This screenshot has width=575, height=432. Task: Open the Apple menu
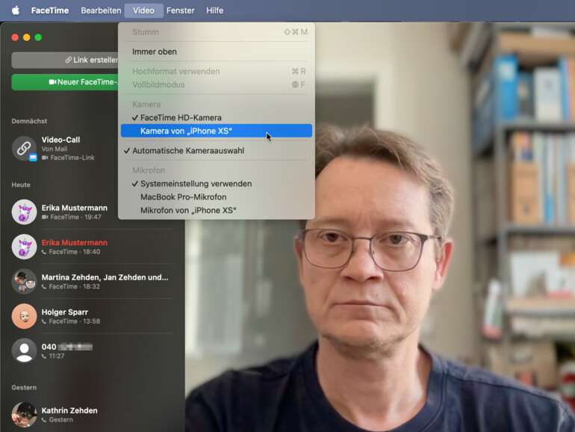[x=16, y=10]
